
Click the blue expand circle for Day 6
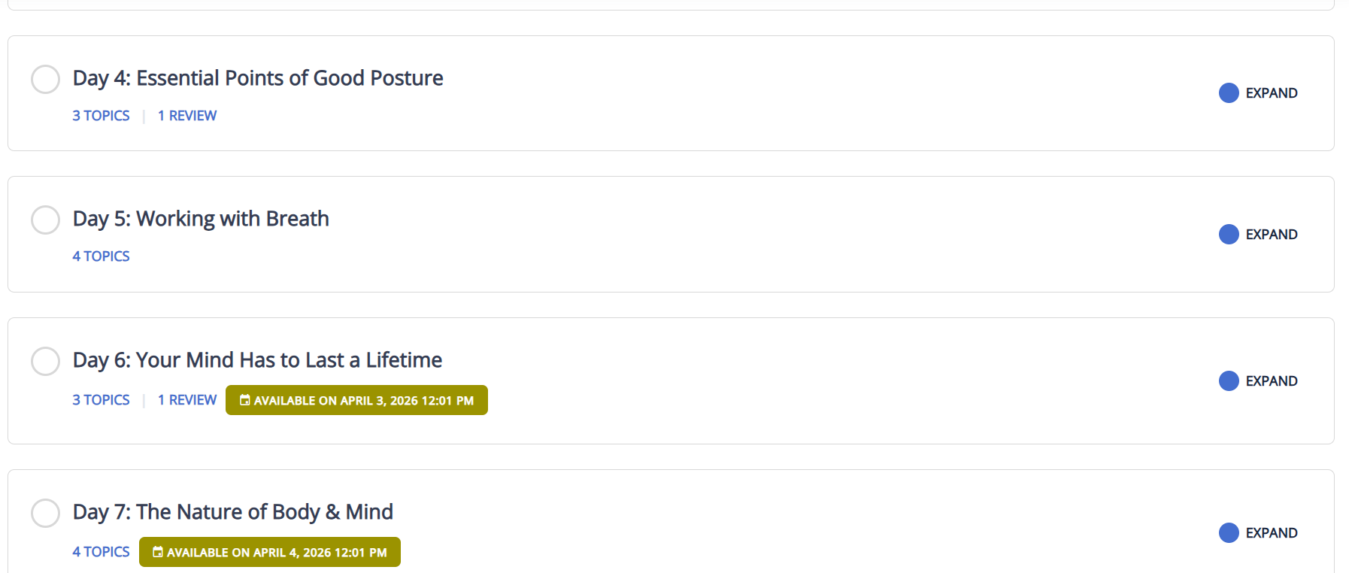[x=1229, y=380]
